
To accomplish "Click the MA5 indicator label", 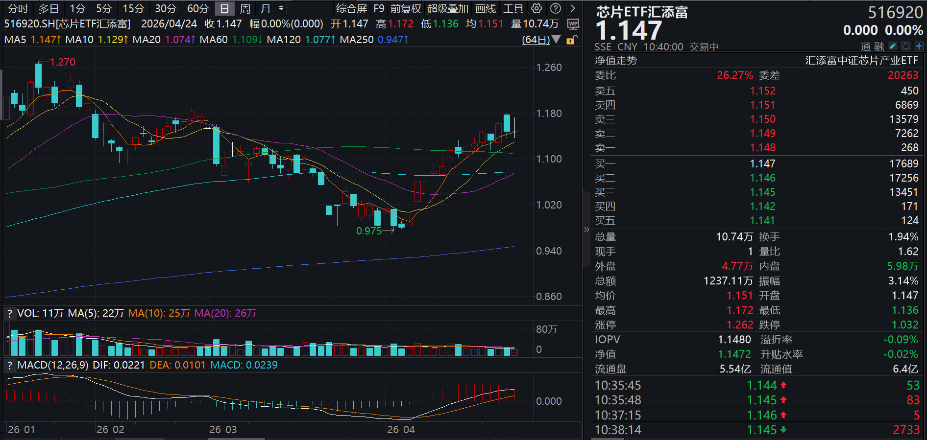I will 15,40.
